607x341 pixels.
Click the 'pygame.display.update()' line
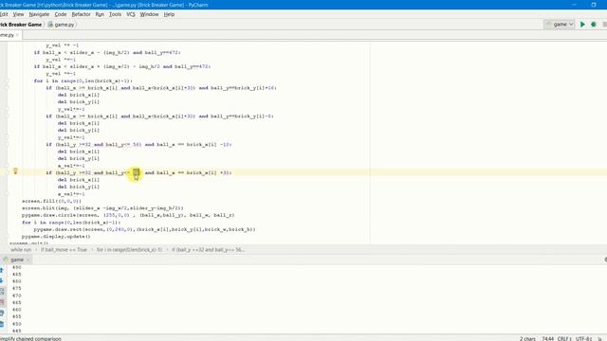56,236
